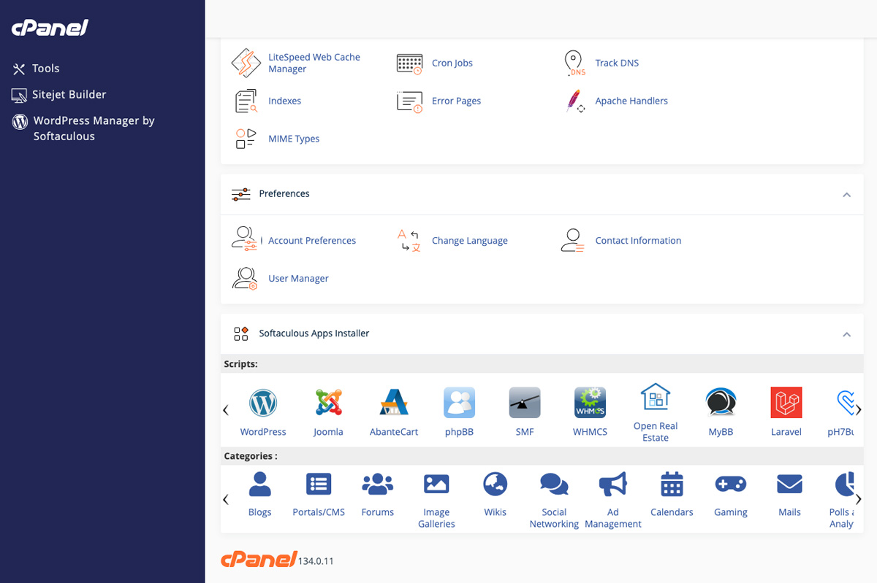Collapse the Softaculous Apps Installer chevron
This screenshot has height=583, width=877.
click(x=846, y=334)
